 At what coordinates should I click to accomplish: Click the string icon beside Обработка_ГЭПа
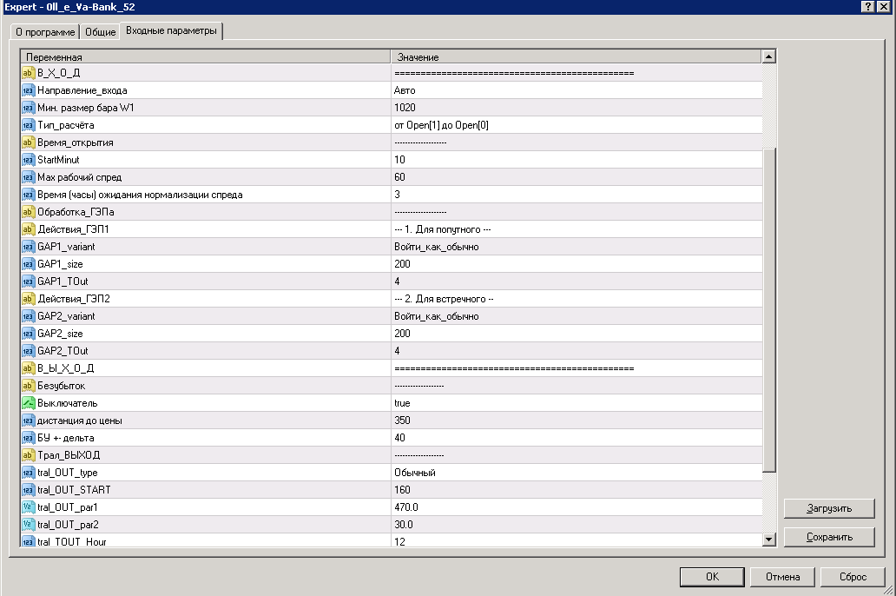point(28,212)
